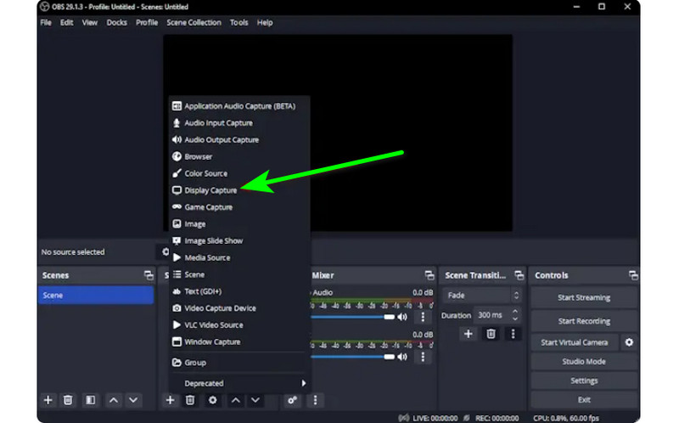Move scene up arrow
The height and width of the screenshot is (423, 679).
[114, 400]
